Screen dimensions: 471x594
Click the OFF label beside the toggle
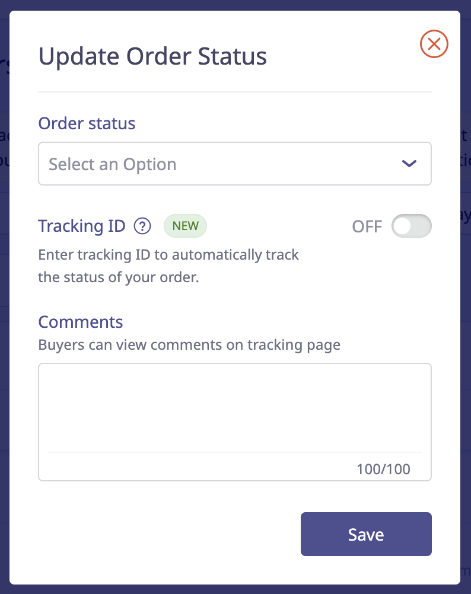click(367, 226)
